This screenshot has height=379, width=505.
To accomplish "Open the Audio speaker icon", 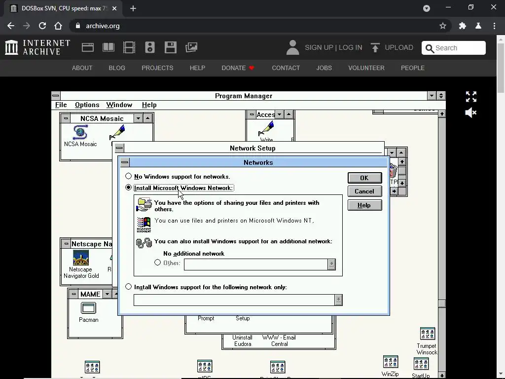I will coord(150,47).
